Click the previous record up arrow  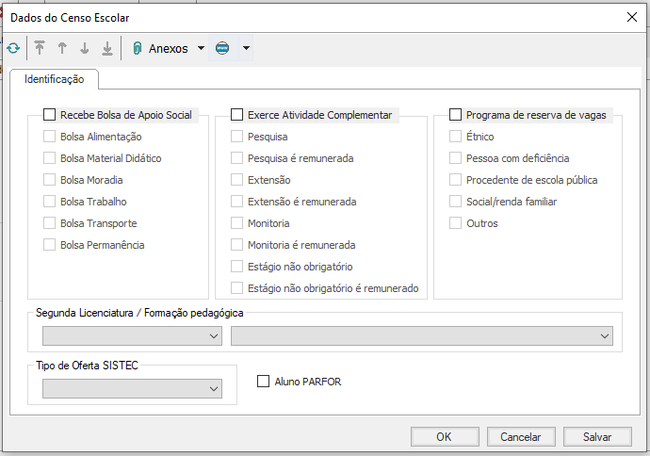[x=62, y=48]
